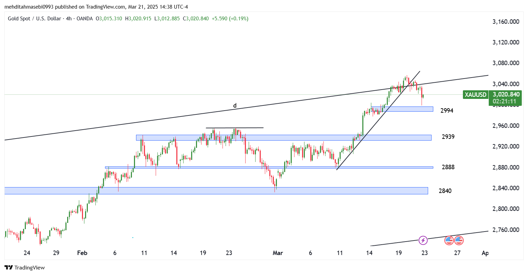528x275 pixels.
Task: Click the 2,800.000 price axis label
Action: pos(506,209)
